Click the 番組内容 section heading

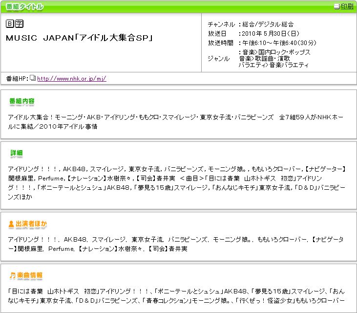pyautogui.click(x=22, y=101)
